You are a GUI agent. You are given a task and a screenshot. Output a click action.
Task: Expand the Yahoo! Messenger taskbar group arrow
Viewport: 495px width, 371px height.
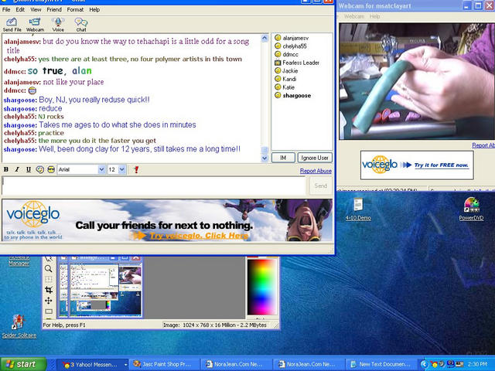click(x=125, y=365)
